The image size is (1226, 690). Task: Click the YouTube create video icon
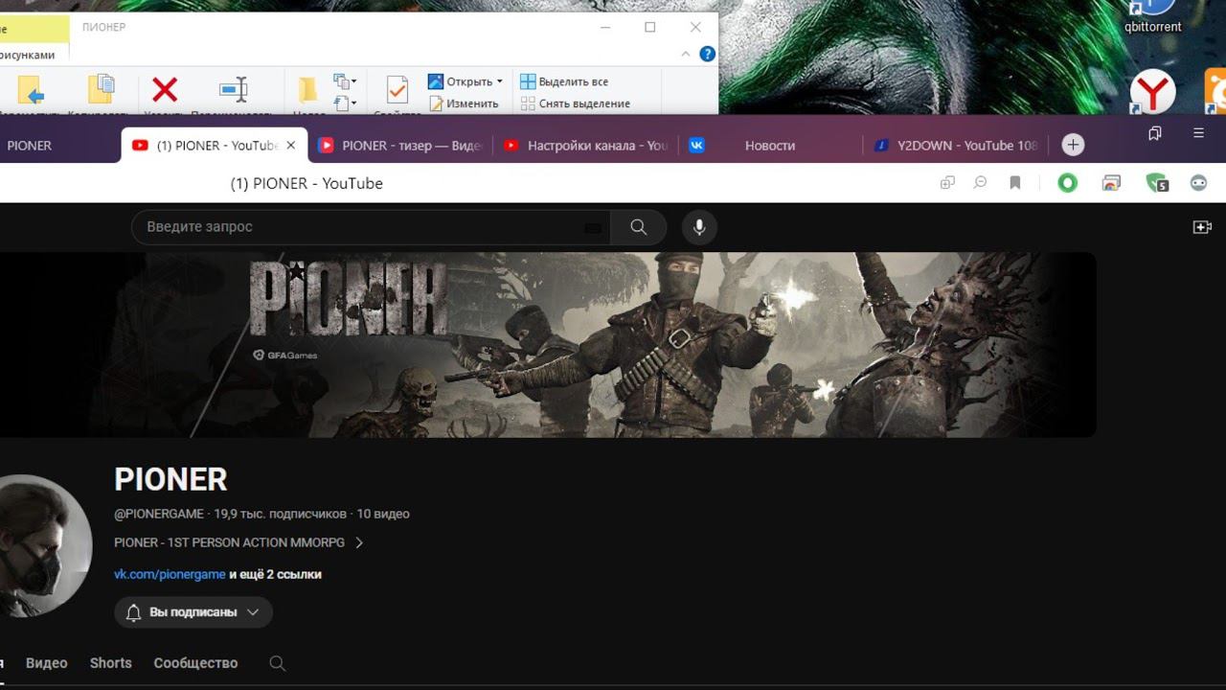(x=1201, y=227)
